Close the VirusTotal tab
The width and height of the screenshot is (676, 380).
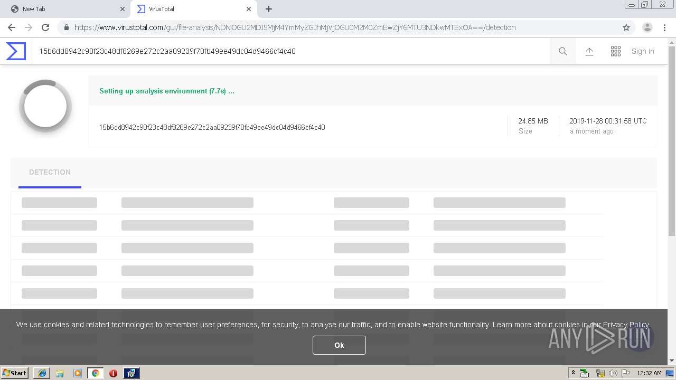pyautogui.click(x=248, y=9)
